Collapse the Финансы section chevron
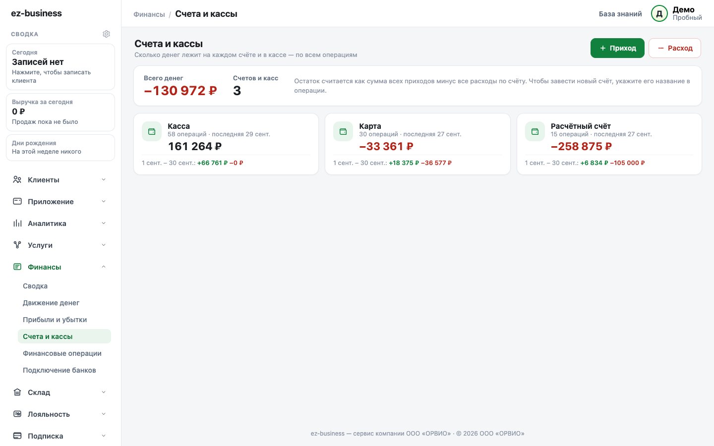The height and width of the screenshot is (446, 714). tap(104, 267)
